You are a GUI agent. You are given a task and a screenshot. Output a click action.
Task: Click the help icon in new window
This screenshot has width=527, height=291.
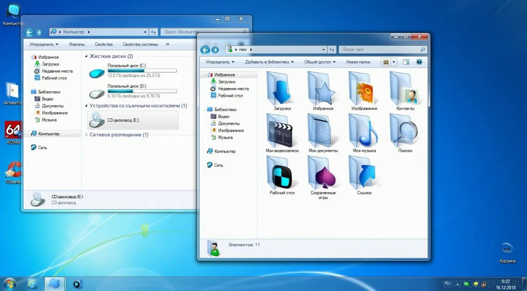(x=419, y=62)
